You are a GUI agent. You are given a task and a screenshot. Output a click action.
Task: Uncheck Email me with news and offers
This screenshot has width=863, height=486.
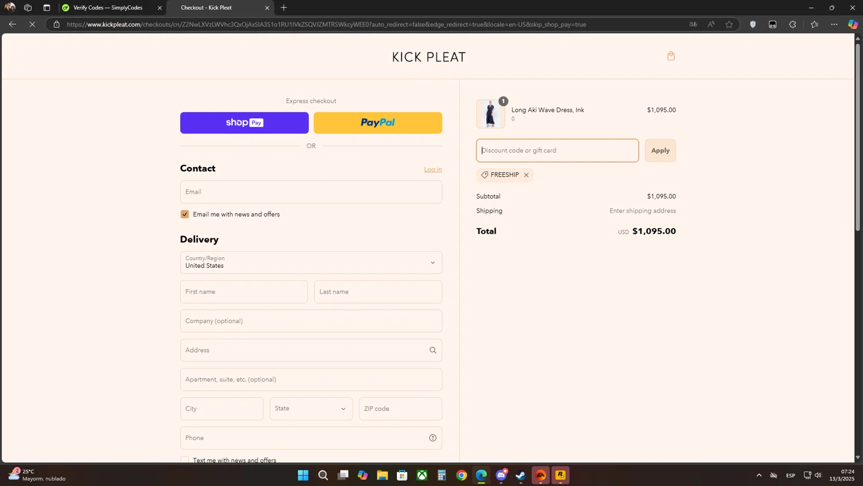point(185,214)
